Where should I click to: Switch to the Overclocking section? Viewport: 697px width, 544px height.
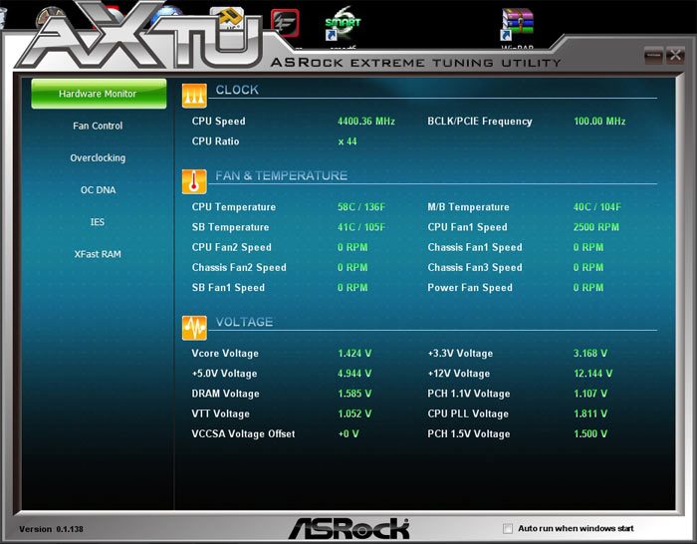(98, 157)
